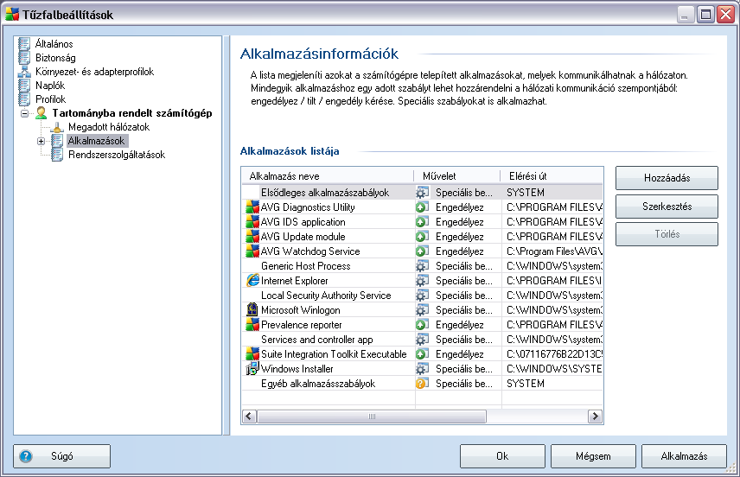Select Naplók in the tree

[50, 86]
